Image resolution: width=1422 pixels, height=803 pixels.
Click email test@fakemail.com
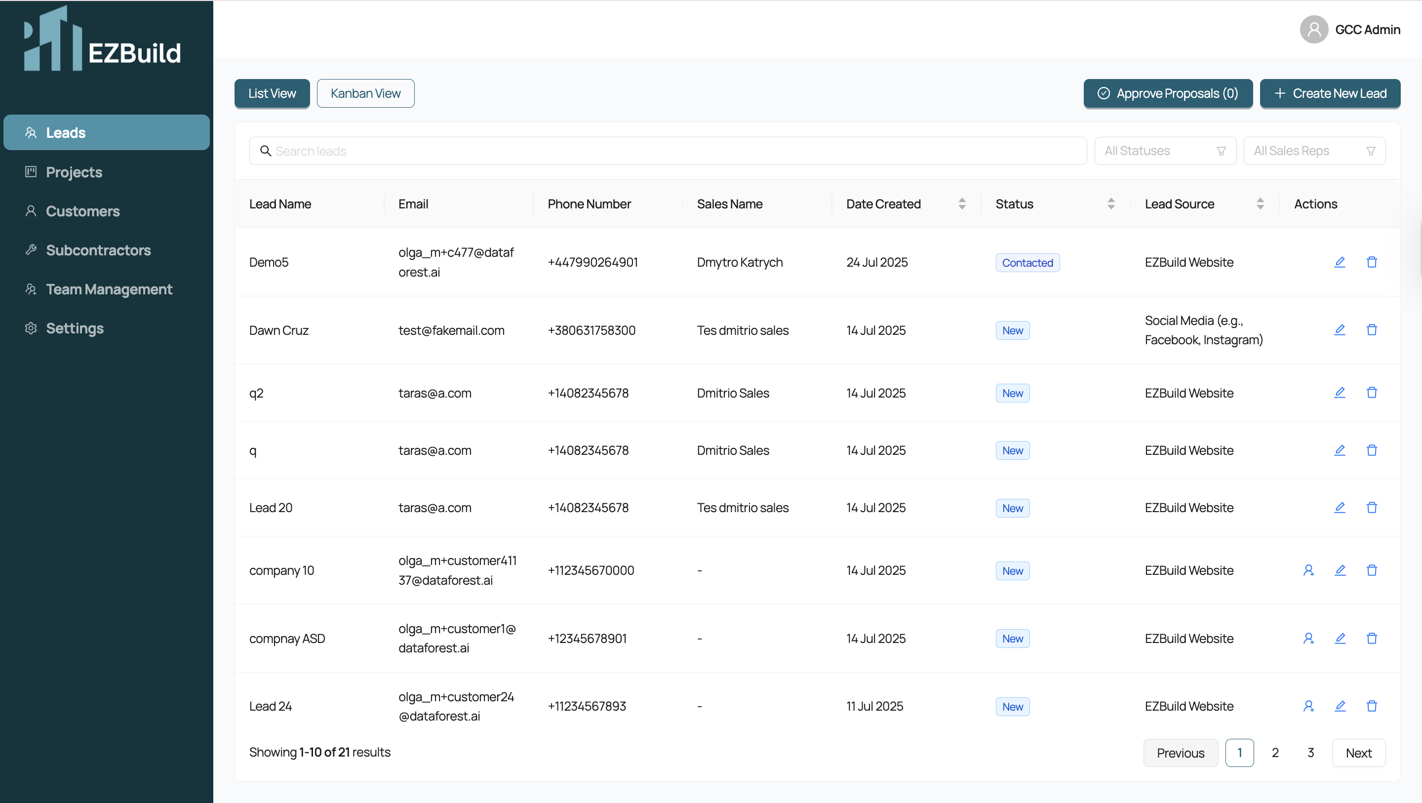452,330
